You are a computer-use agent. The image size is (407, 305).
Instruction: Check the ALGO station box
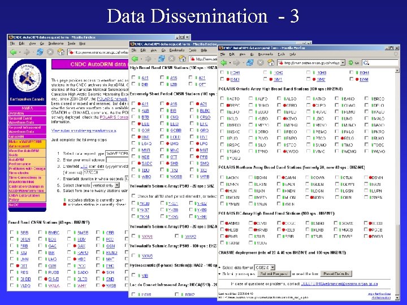279,98
